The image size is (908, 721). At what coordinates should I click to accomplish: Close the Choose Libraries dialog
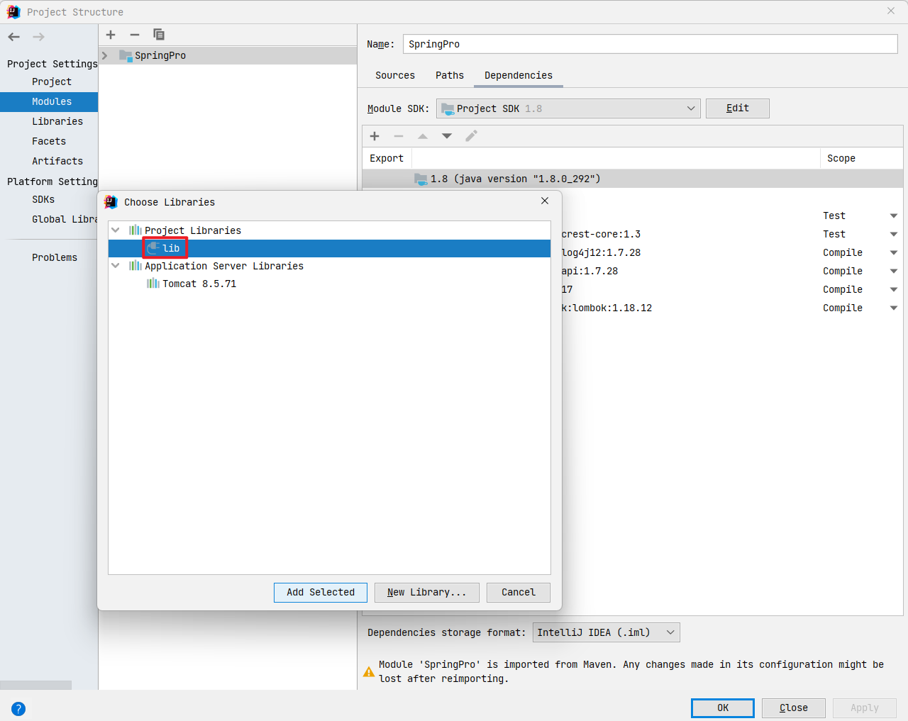[545, 201]
